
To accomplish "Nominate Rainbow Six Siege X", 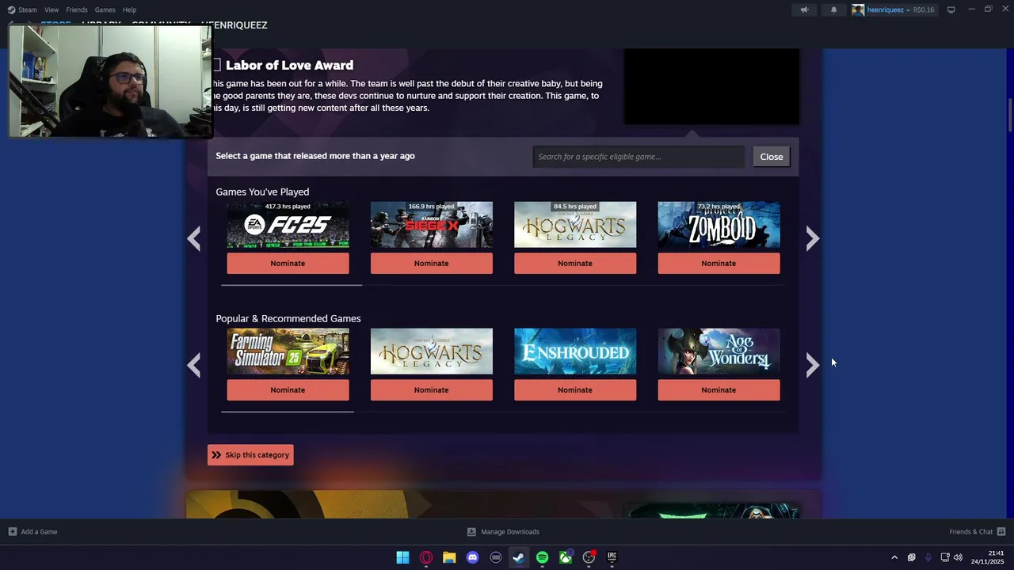I will [431, 263].
